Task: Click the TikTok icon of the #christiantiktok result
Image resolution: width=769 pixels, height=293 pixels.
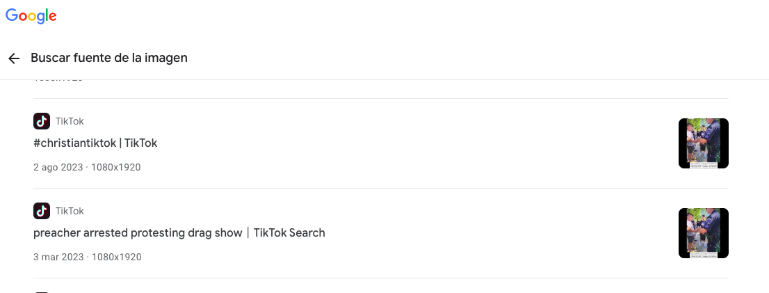Action: click(x=42, y=121)
